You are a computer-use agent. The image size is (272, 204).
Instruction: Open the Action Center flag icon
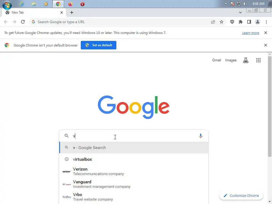click(232, 4)
